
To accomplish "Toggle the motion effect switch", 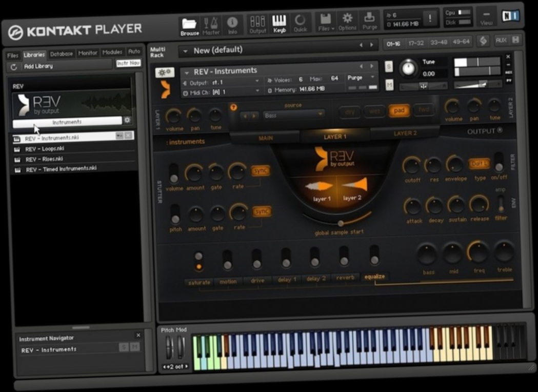I will click(227, 260).
